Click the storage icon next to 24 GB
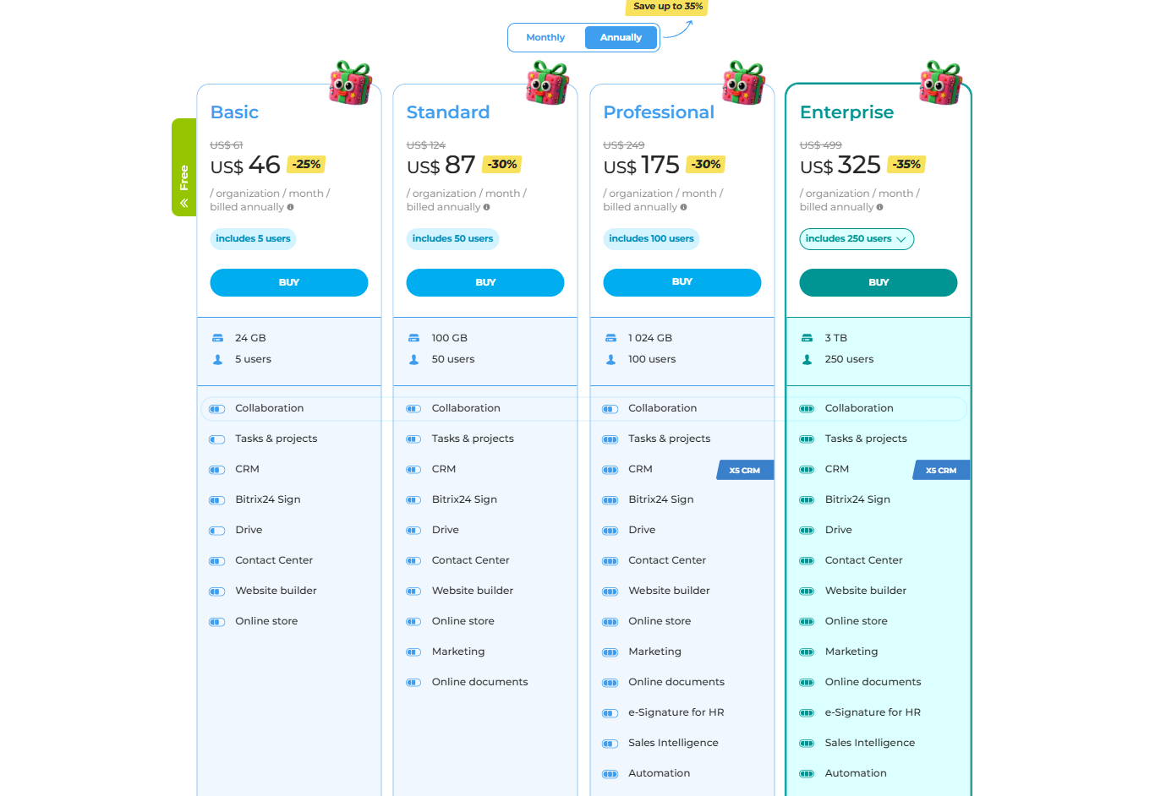Image resolution: width=1155 pixels, height=796 pixels. point(217,338)
